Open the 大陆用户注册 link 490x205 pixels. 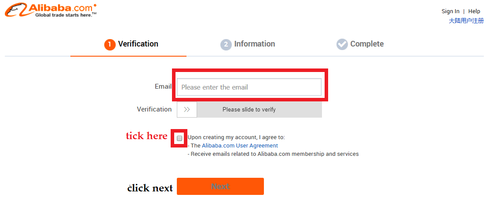pos(466,21)
